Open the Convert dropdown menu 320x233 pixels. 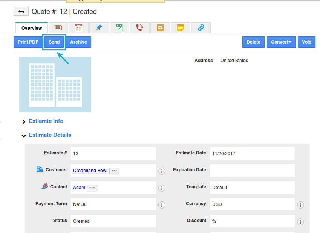click(x=281, y=42)
